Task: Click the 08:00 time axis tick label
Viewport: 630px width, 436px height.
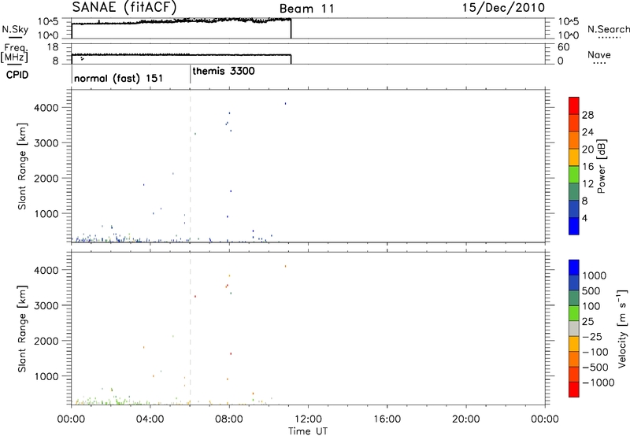Action: pyautogui.click(x=229, y=419)
